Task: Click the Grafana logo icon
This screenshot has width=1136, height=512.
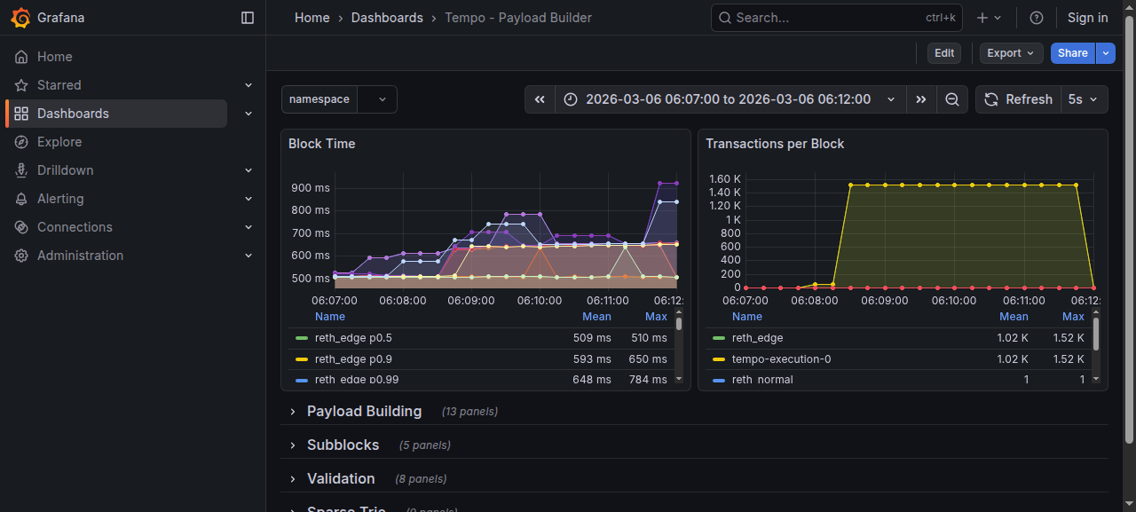Action: 20,18
